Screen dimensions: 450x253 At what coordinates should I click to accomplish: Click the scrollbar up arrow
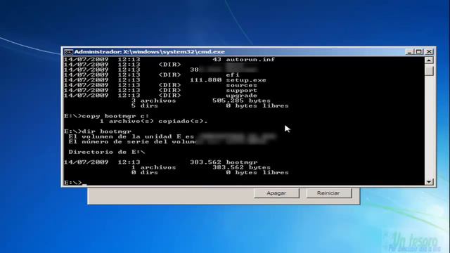(429, 60)
